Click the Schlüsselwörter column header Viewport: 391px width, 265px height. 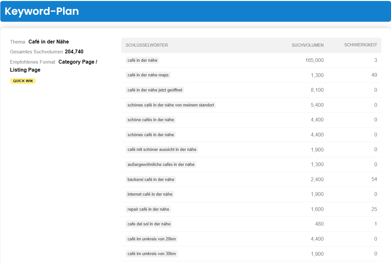coord(147,45)
